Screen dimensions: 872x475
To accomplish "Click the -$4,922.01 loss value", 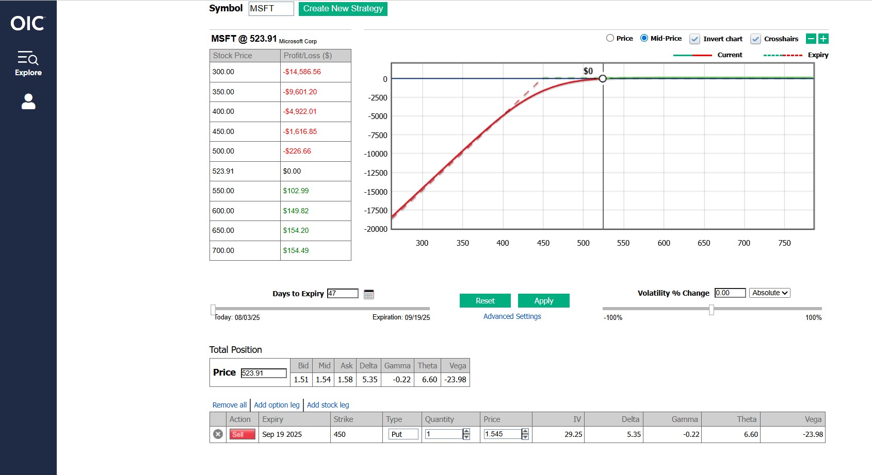I will pos(300,111).
